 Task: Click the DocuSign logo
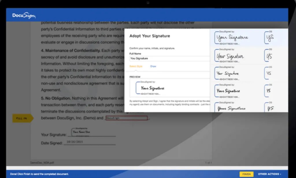24,15
